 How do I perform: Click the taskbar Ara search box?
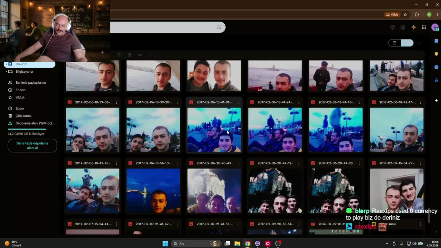click(196, 244)
